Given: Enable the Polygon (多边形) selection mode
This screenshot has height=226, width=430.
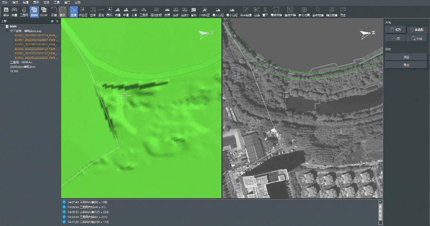Looking at the screenshot, I should tap(416, 29).
